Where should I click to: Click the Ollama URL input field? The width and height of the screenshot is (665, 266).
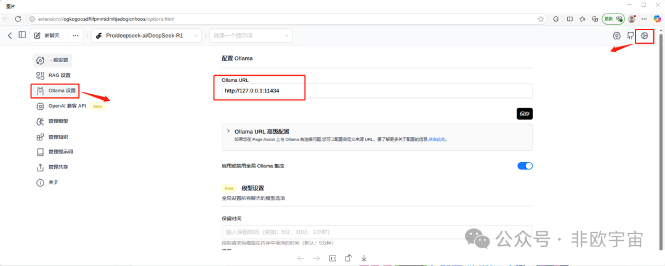pyautogui.click(x=377, y=91)
